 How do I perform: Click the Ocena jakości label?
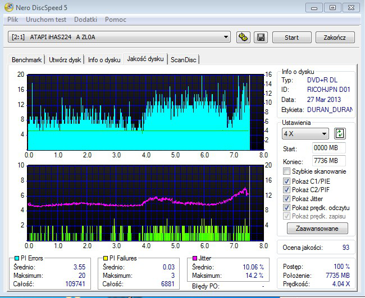(x=303, y=248)
